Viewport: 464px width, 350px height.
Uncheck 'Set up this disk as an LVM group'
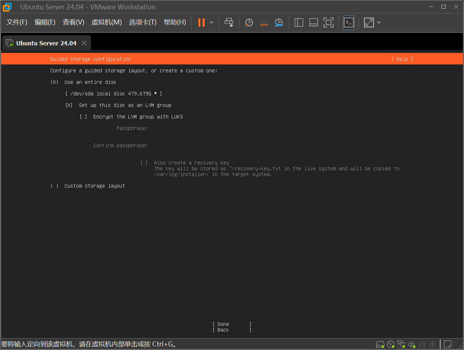coord(69,105)
